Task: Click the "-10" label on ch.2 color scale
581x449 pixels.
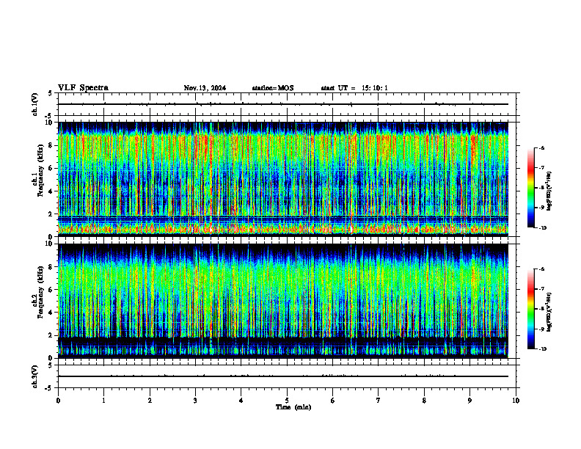Action: pos(542,349)
